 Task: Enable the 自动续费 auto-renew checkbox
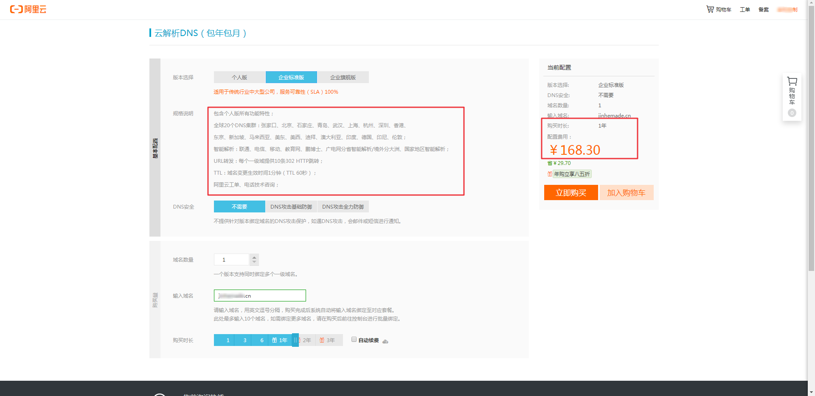(x=354, y=339)
